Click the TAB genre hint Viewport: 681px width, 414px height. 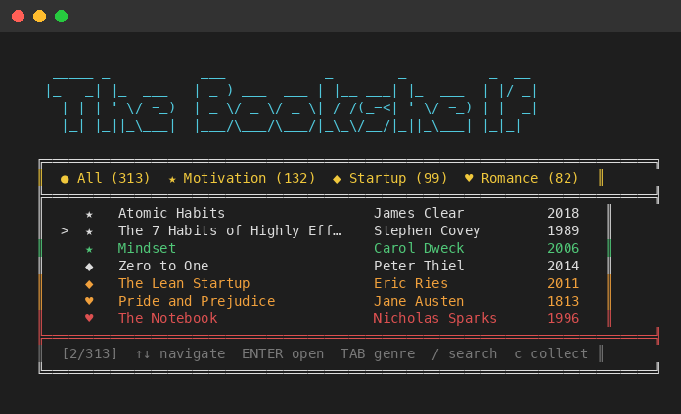click(x=378, y=353)
